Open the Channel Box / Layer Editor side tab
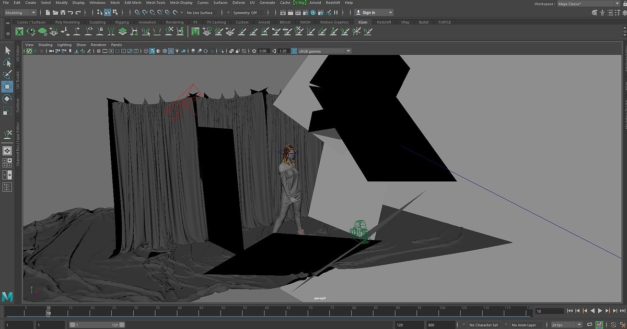Viewport: 627px width, 329px height. click(x=17, y=144)
